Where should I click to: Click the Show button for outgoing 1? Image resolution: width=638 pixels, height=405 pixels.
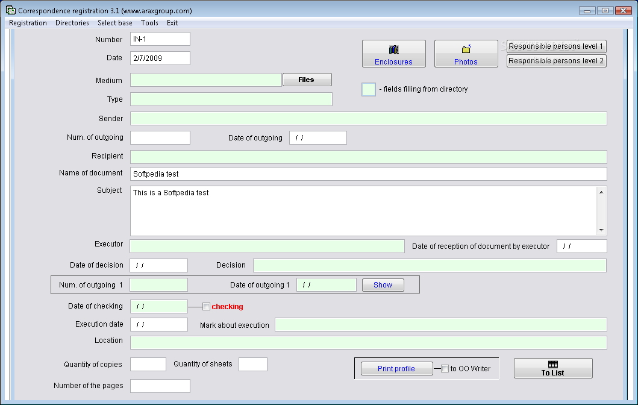click(x=383, y=285)
